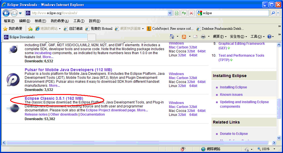Click the Donate to Eclipse link
Screen dimensions: 283x153
click(x=234, y=134)
